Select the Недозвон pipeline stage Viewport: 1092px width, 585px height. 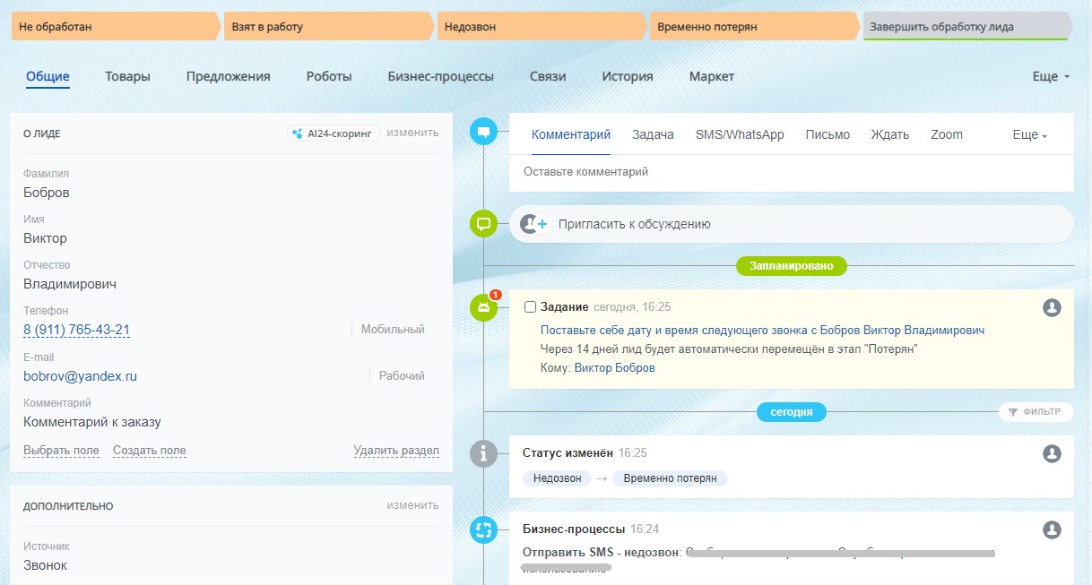pos(541,27)
